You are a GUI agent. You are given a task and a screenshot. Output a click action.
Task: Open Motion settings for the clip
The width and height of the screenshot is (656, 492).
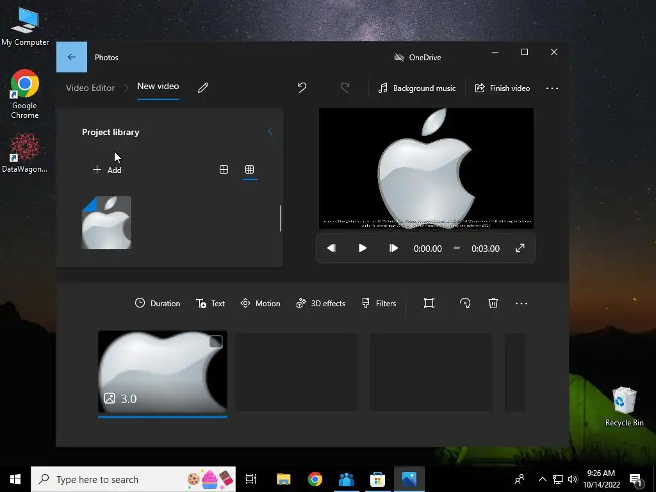coord(260,303)
